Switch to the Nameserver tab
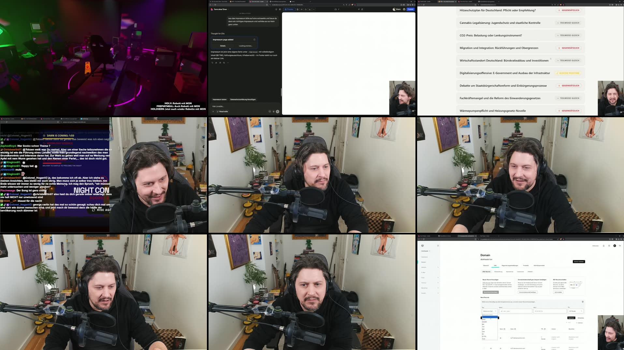 click(x=510, y=272)
